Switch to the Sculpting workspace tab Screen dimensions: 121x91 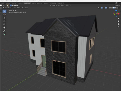(14, 3)
